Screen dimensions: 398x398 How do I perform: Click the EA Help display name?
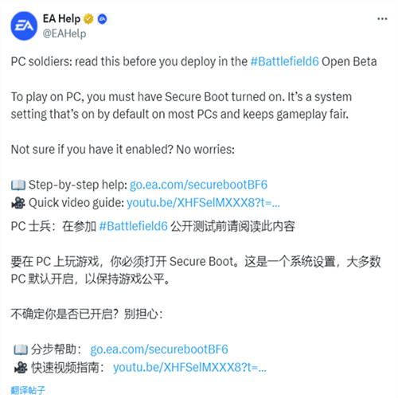[x=61, y=19]
